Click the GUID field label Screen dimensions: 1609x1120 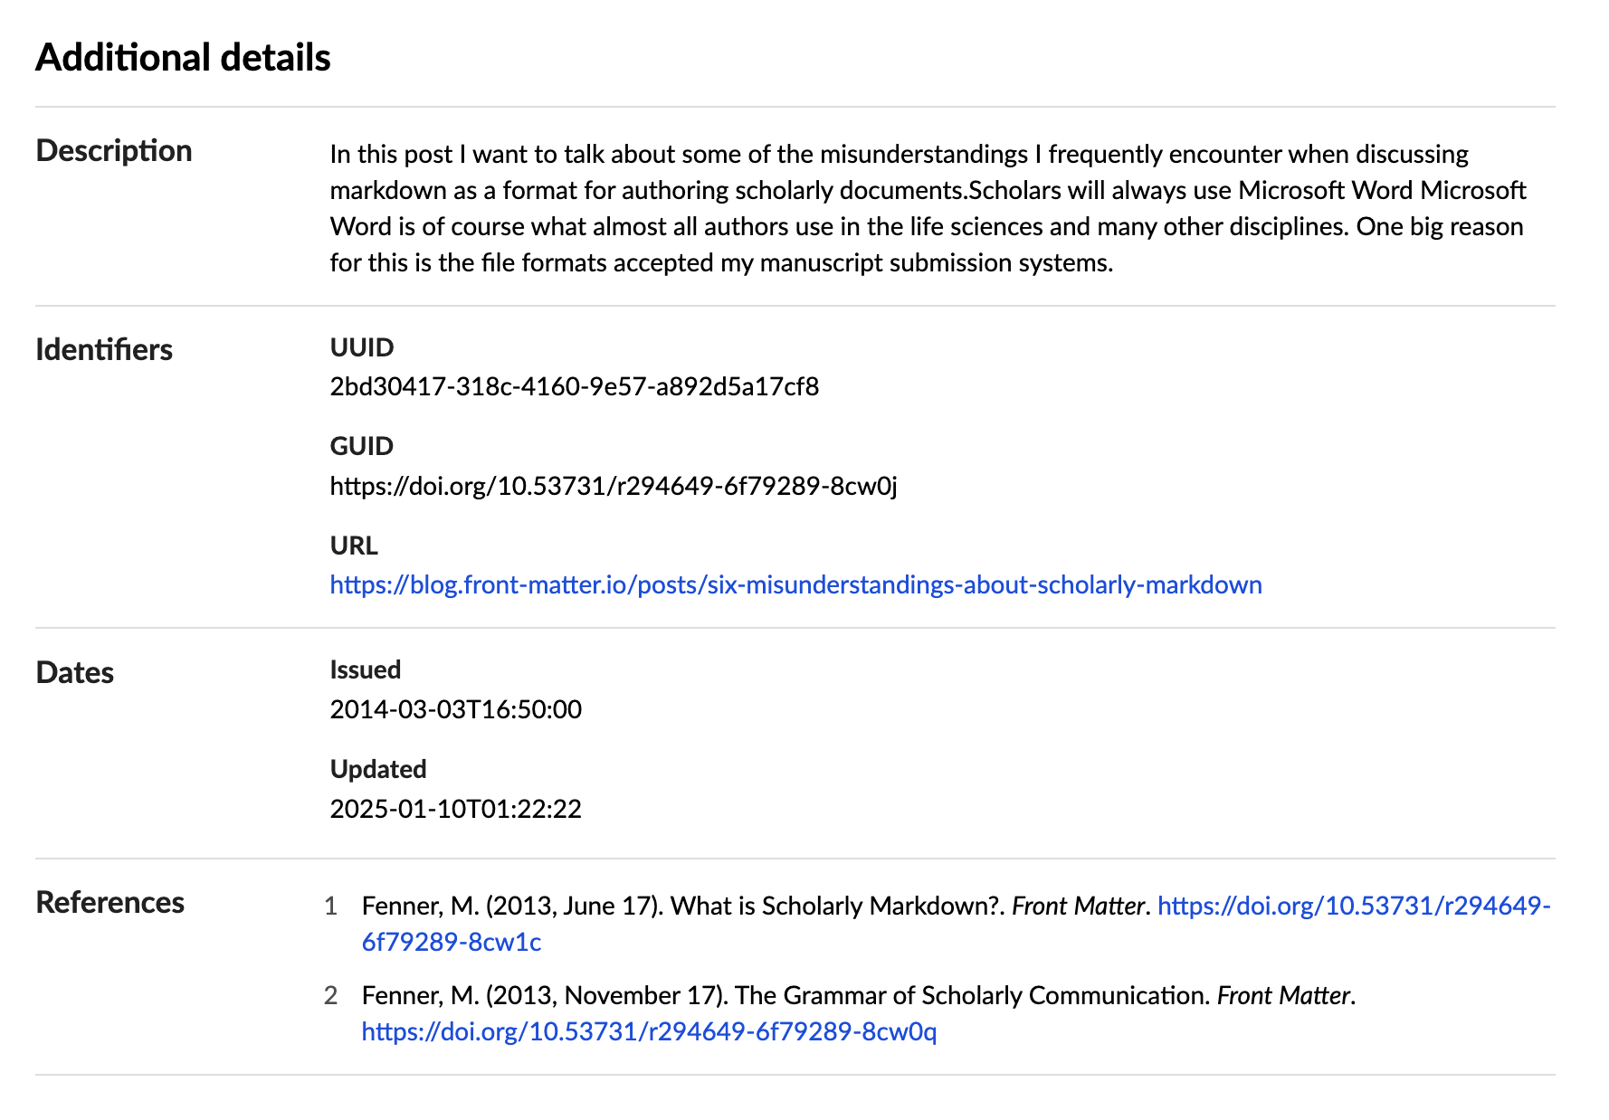pos(362,446)
